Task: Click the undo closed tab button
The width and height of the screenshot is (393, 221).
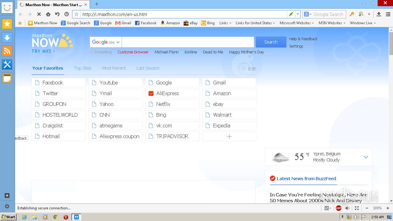Action: (57, 14)
